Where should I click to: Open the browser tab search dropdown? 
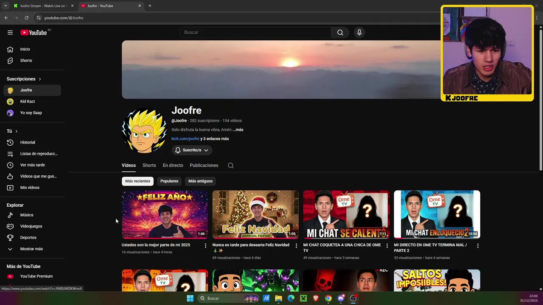click(x=6, y=6)
